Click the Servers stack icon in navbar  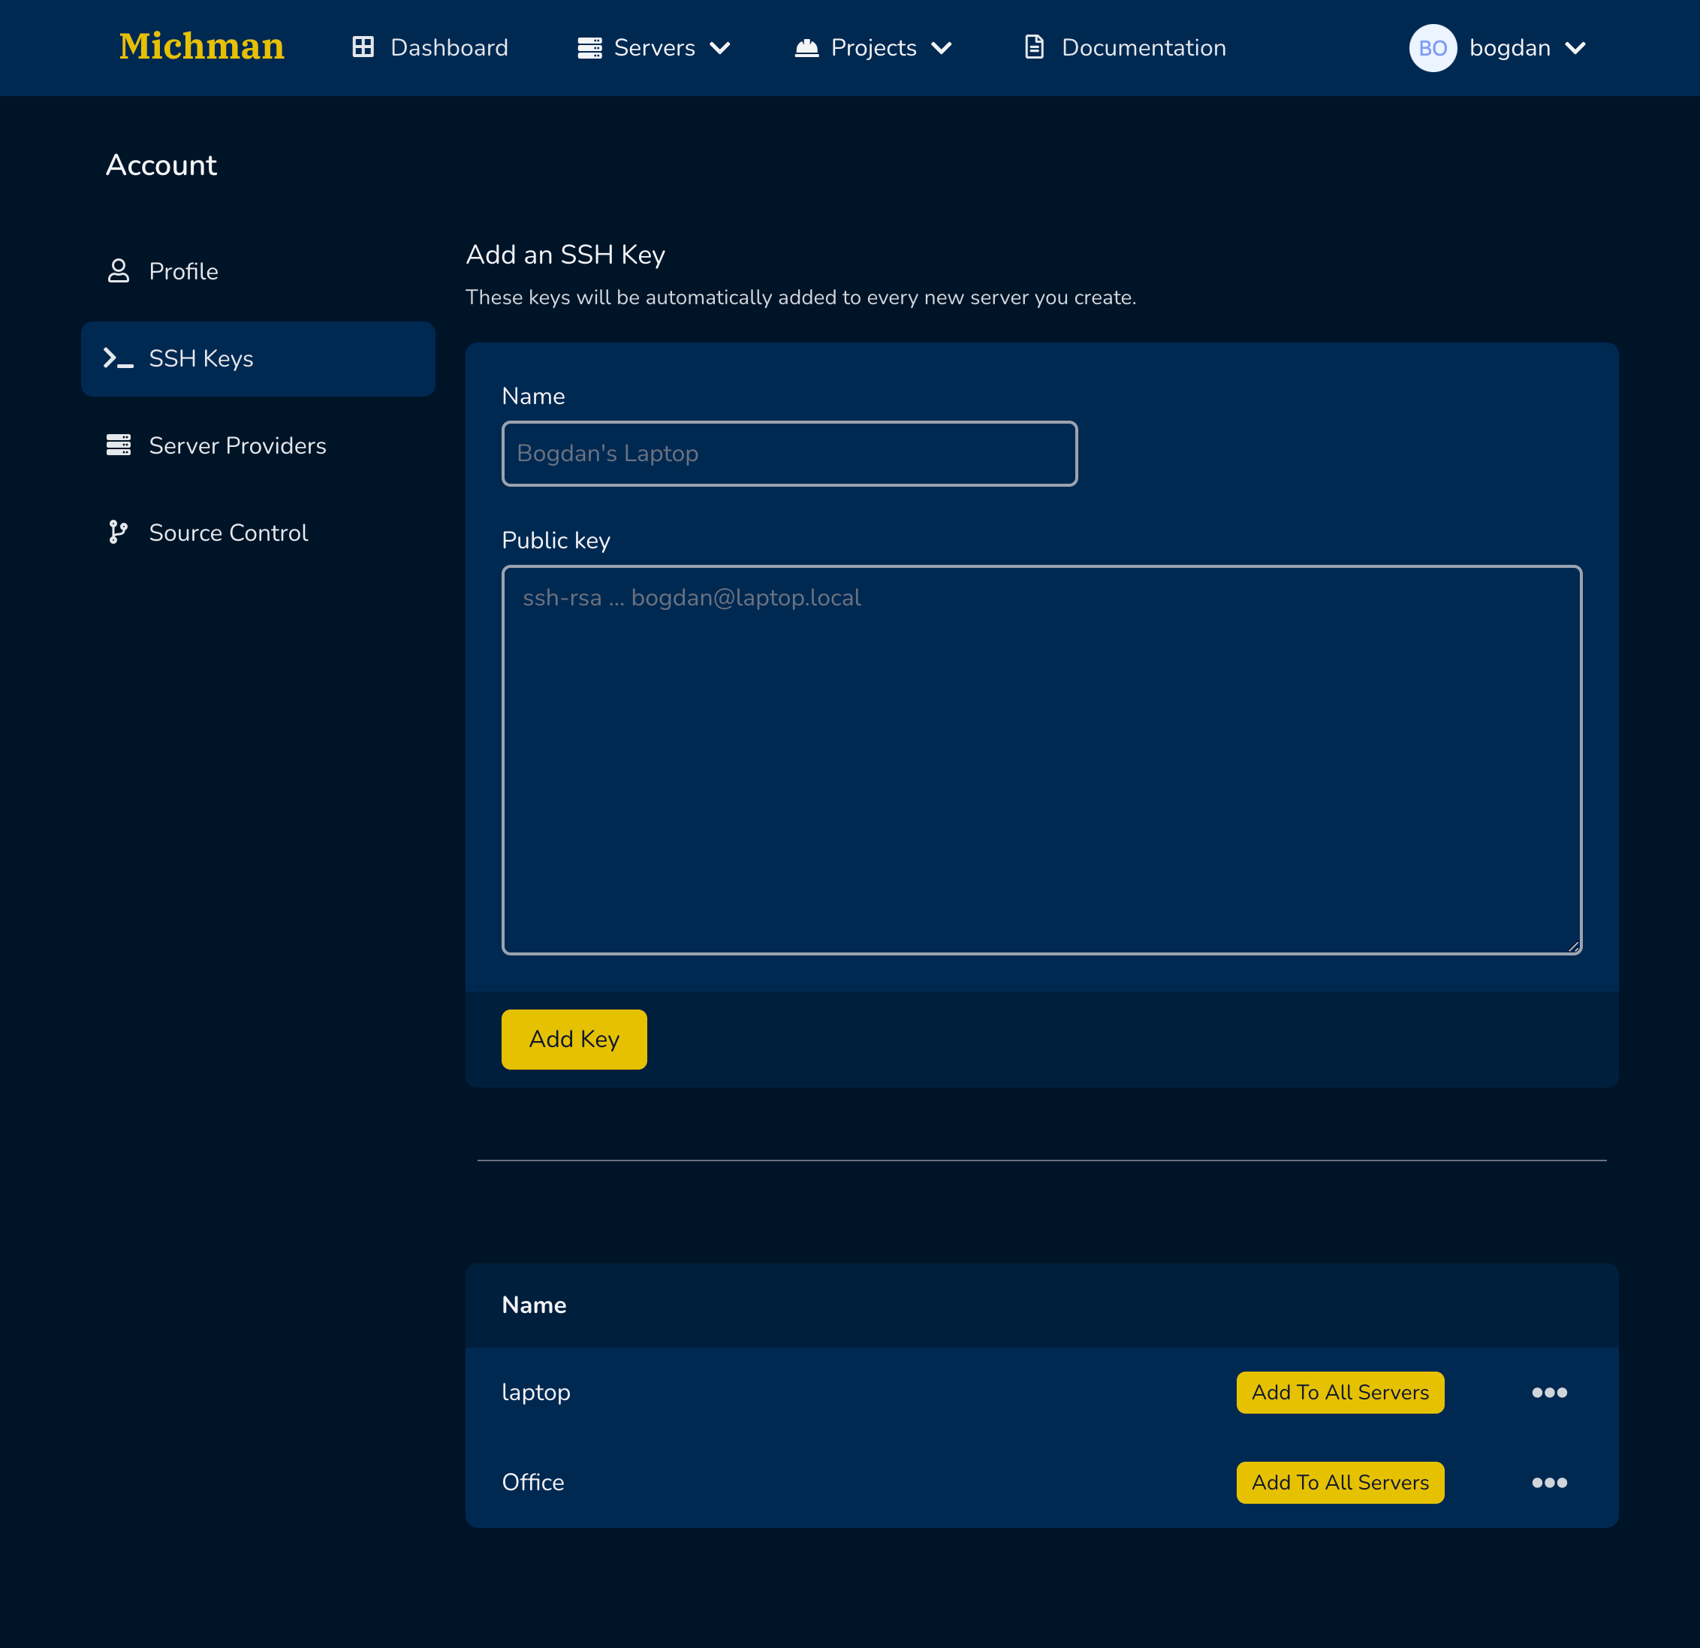coord(589,48)
